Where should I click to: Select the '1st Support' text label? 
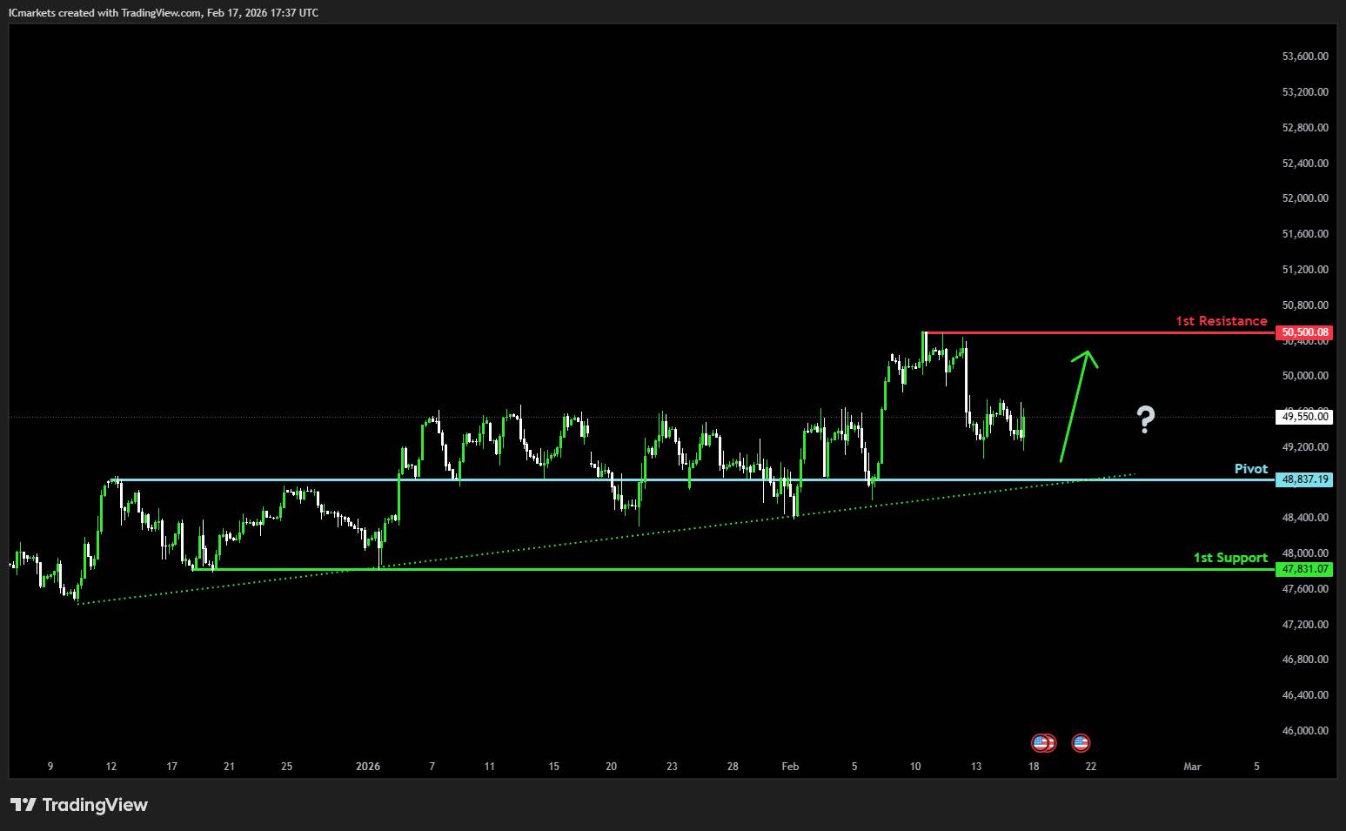point(1229,558)
